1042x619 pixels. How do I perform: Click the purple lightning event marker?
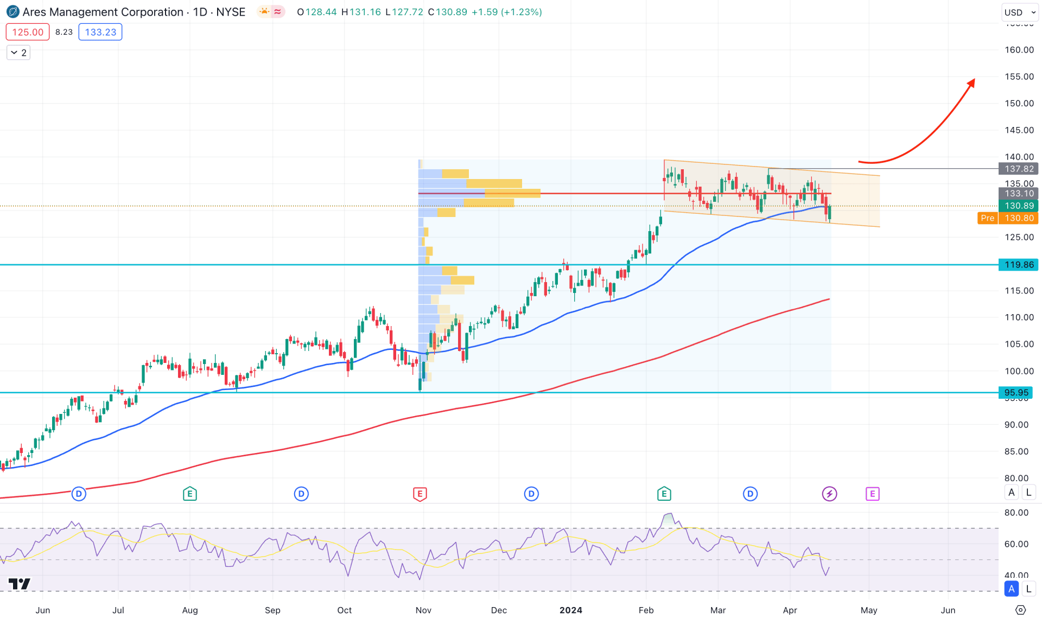coord(829,494)
